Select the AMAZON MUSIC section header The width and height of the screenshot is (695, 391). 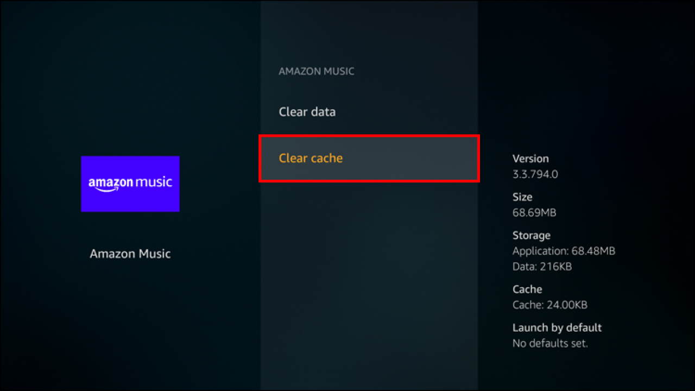[x=317, y=71]
